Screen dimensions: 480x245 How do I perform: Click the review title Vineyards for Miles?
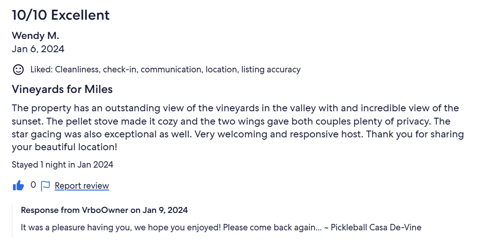[62, 89]
